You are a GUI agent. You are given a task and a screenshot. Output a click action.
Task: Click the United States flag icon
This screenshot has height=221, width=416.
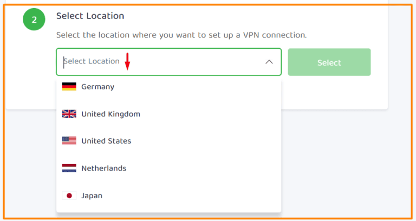[69, 141]
